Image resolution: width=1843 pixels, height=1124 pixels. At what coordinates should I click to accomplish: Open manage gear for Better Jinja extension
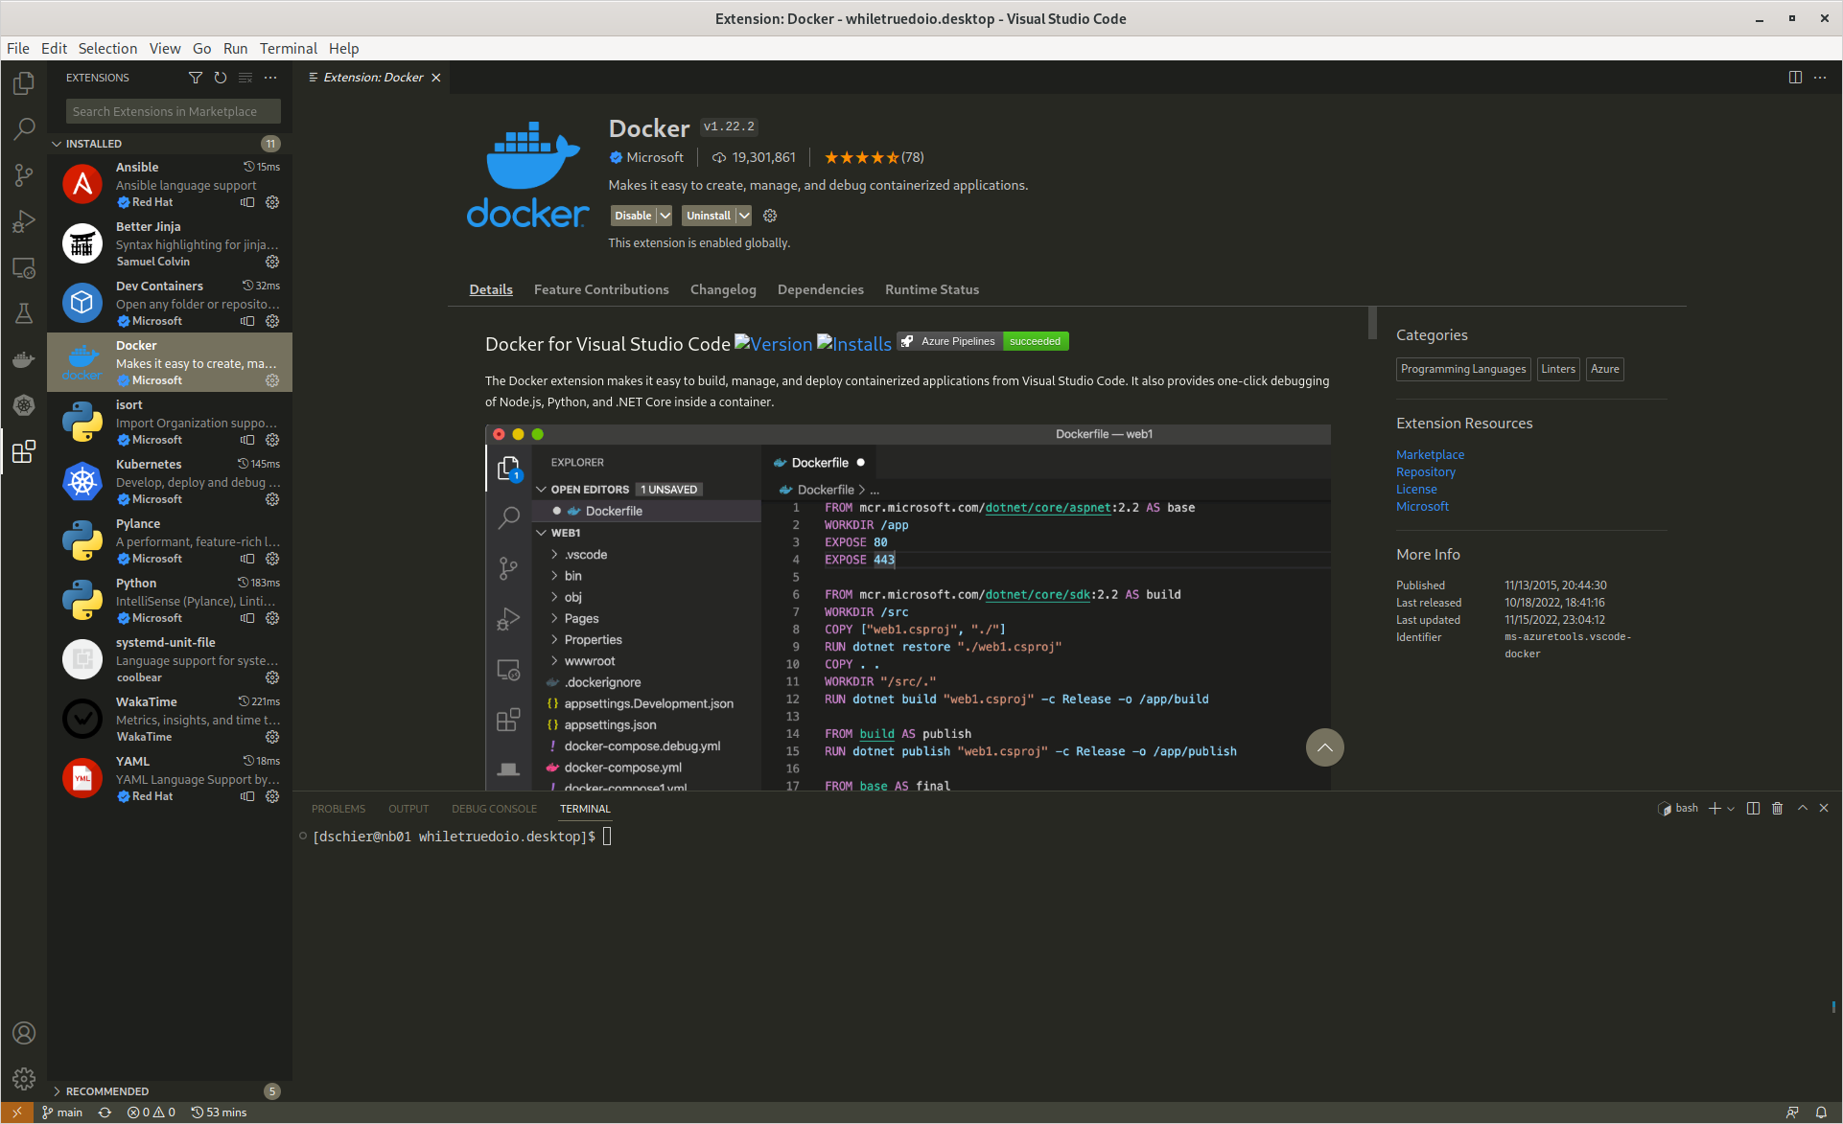click(272, 262)
